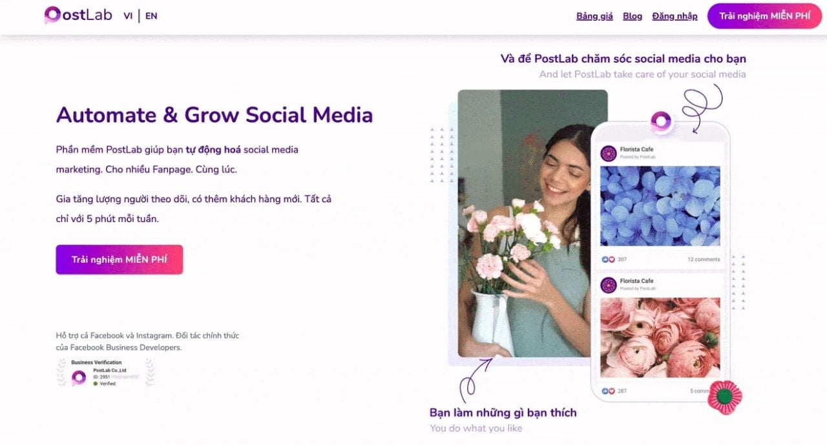Click the "12 comments" count
Screen dimensions: 827x445
pyautogui.click(x=704, y=260)
